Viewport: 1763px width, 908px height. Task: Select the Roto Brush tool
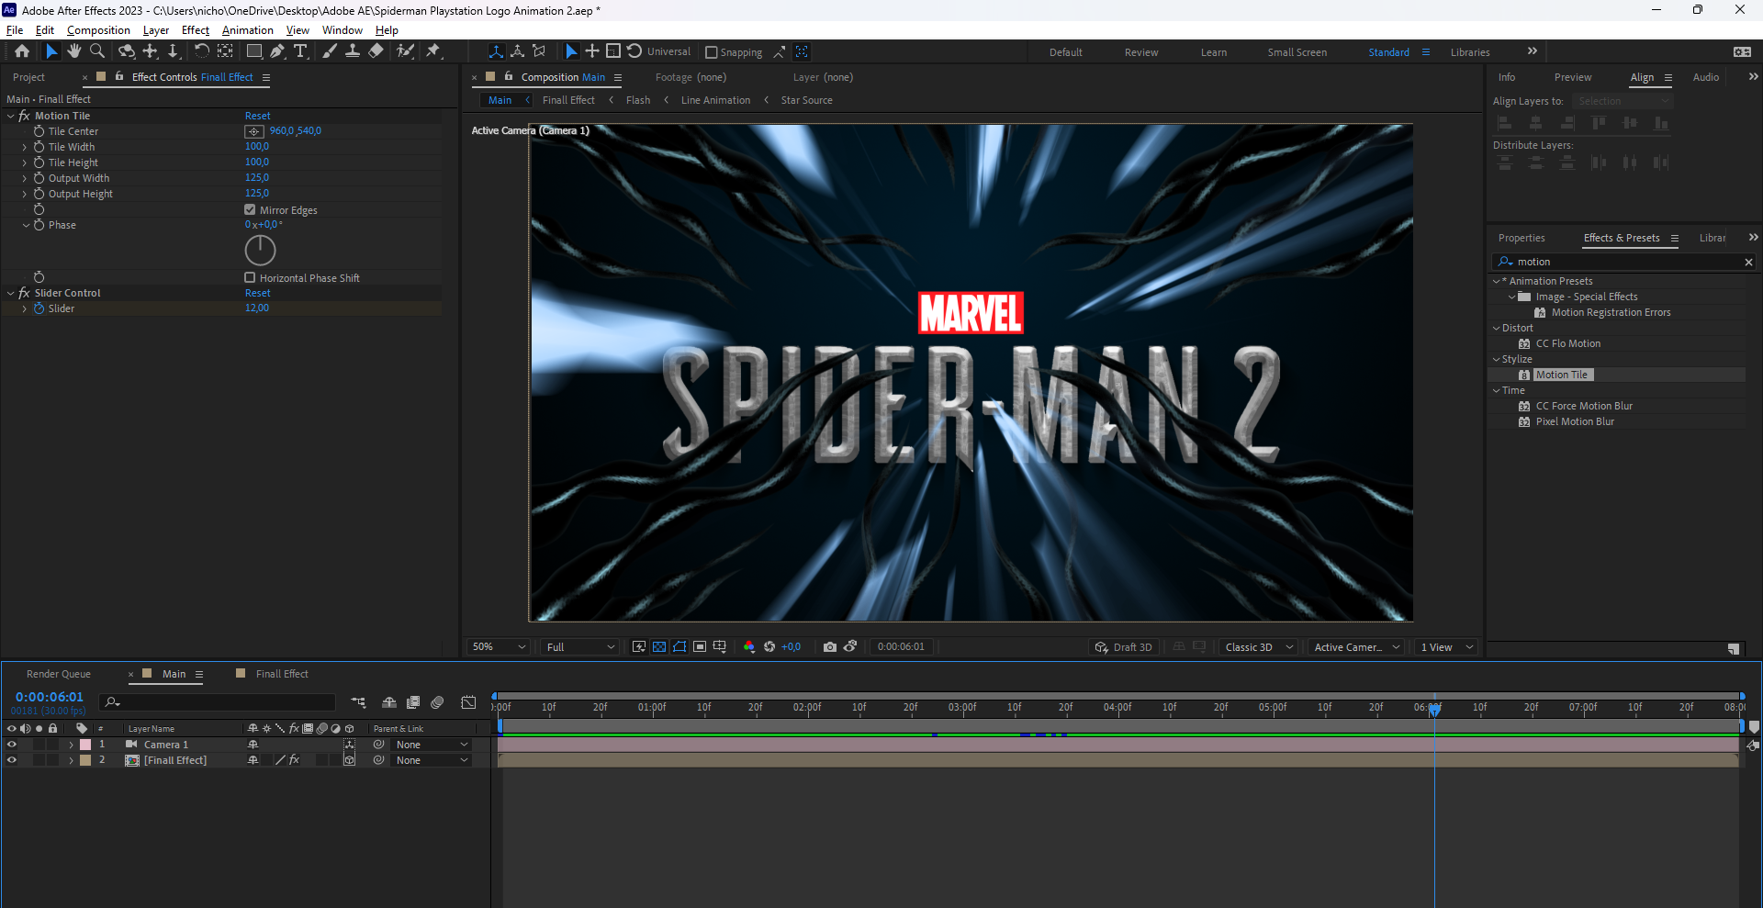(405, 51)
